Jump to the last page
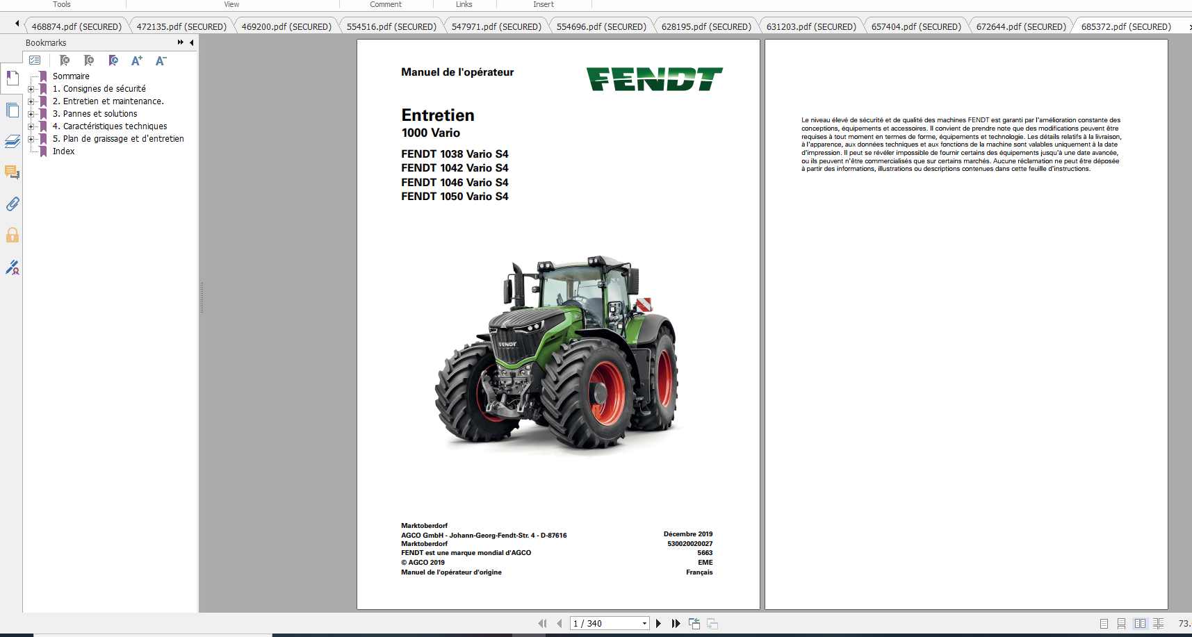1192x637 pixels. (676, 624)
